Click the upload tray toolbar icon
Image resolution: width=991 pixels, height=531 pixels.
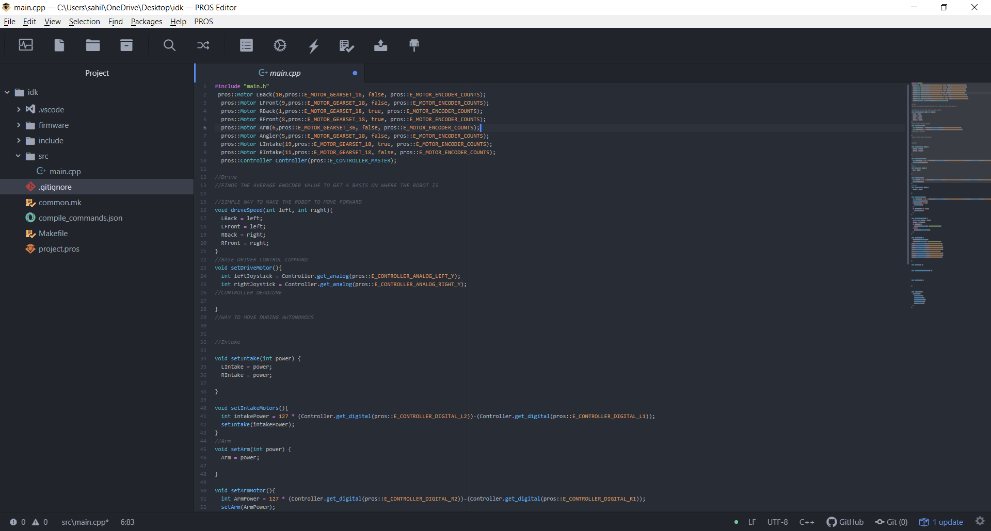(380, 45)
